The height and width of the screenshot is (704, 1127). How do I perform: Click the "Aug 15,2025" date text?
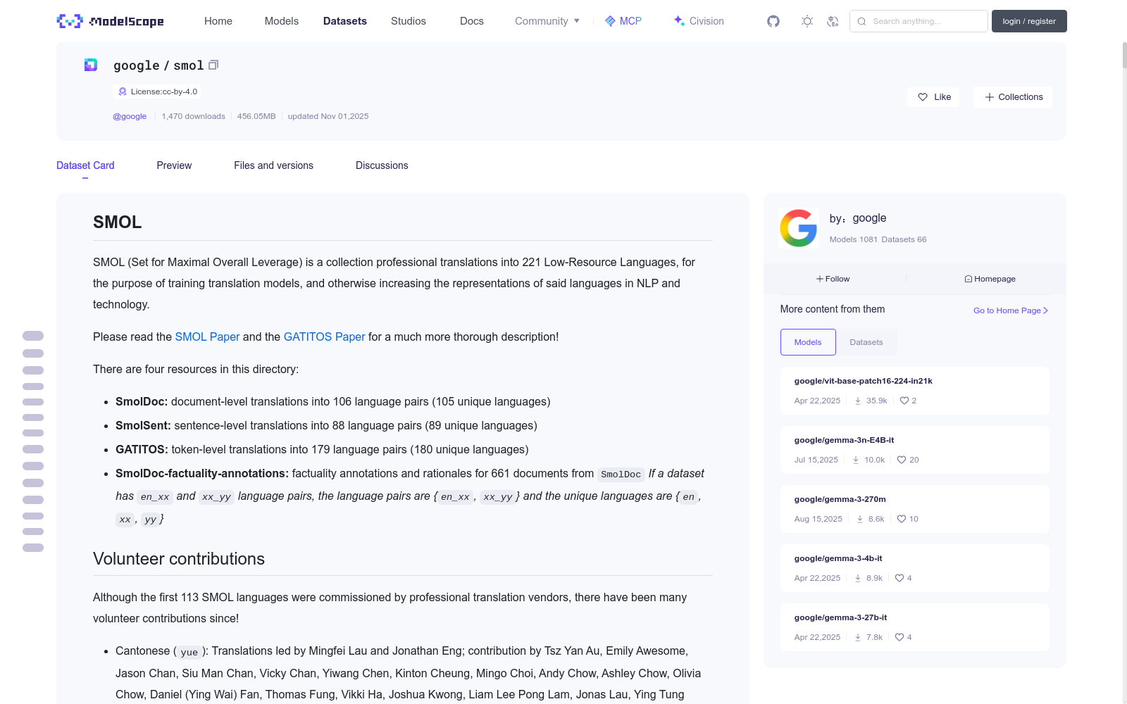point(818,519)
